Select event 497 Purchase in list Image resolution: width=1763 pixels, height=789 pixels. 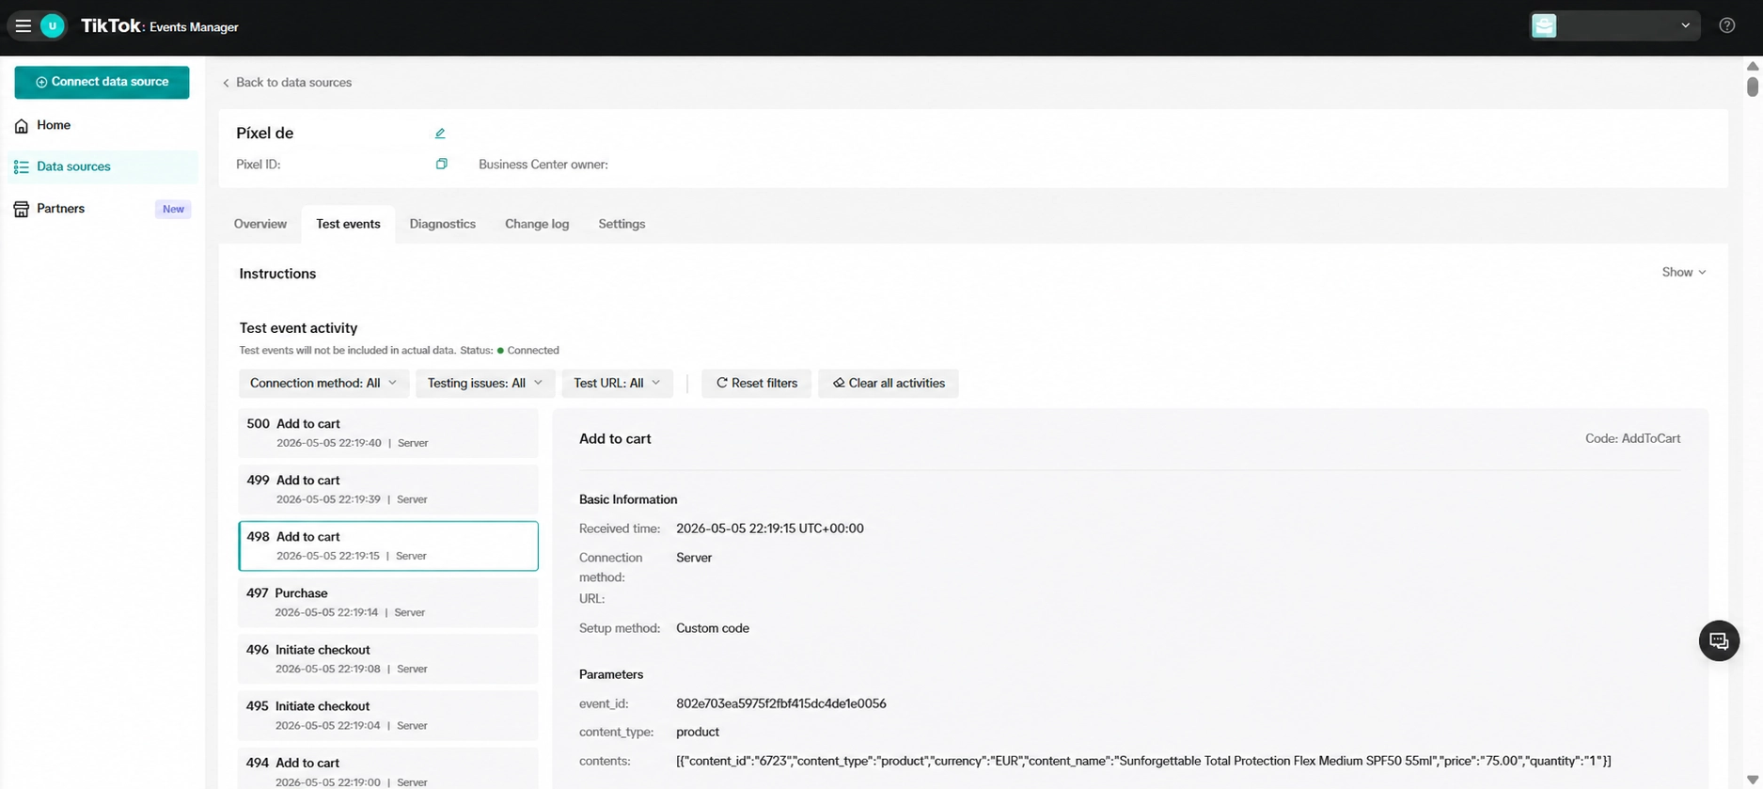tap(388, 602)
